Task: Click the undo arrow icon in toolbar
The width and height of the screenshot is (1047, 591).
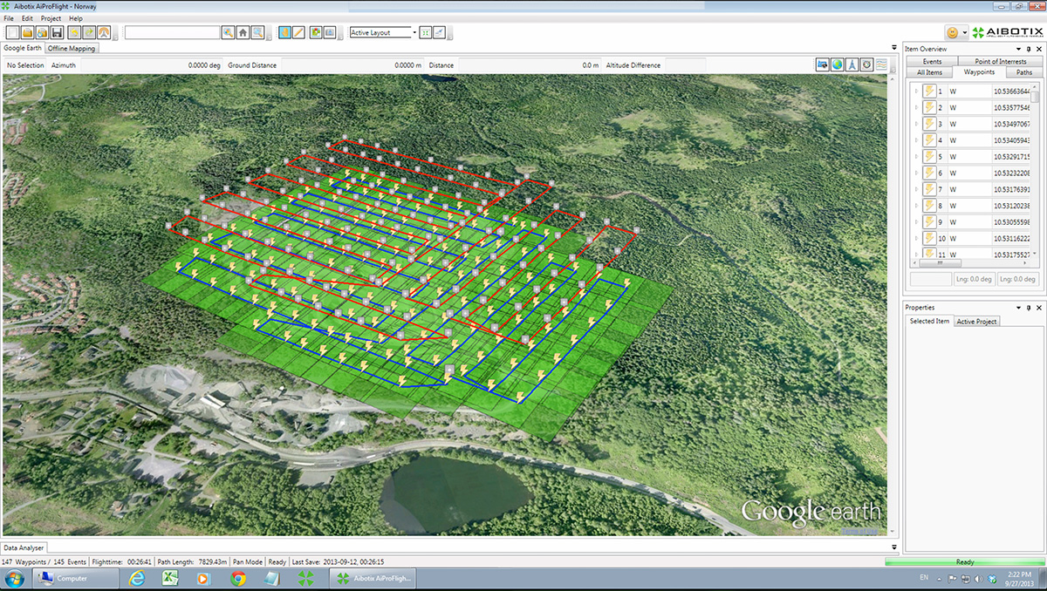Action: tap(74, 32)
